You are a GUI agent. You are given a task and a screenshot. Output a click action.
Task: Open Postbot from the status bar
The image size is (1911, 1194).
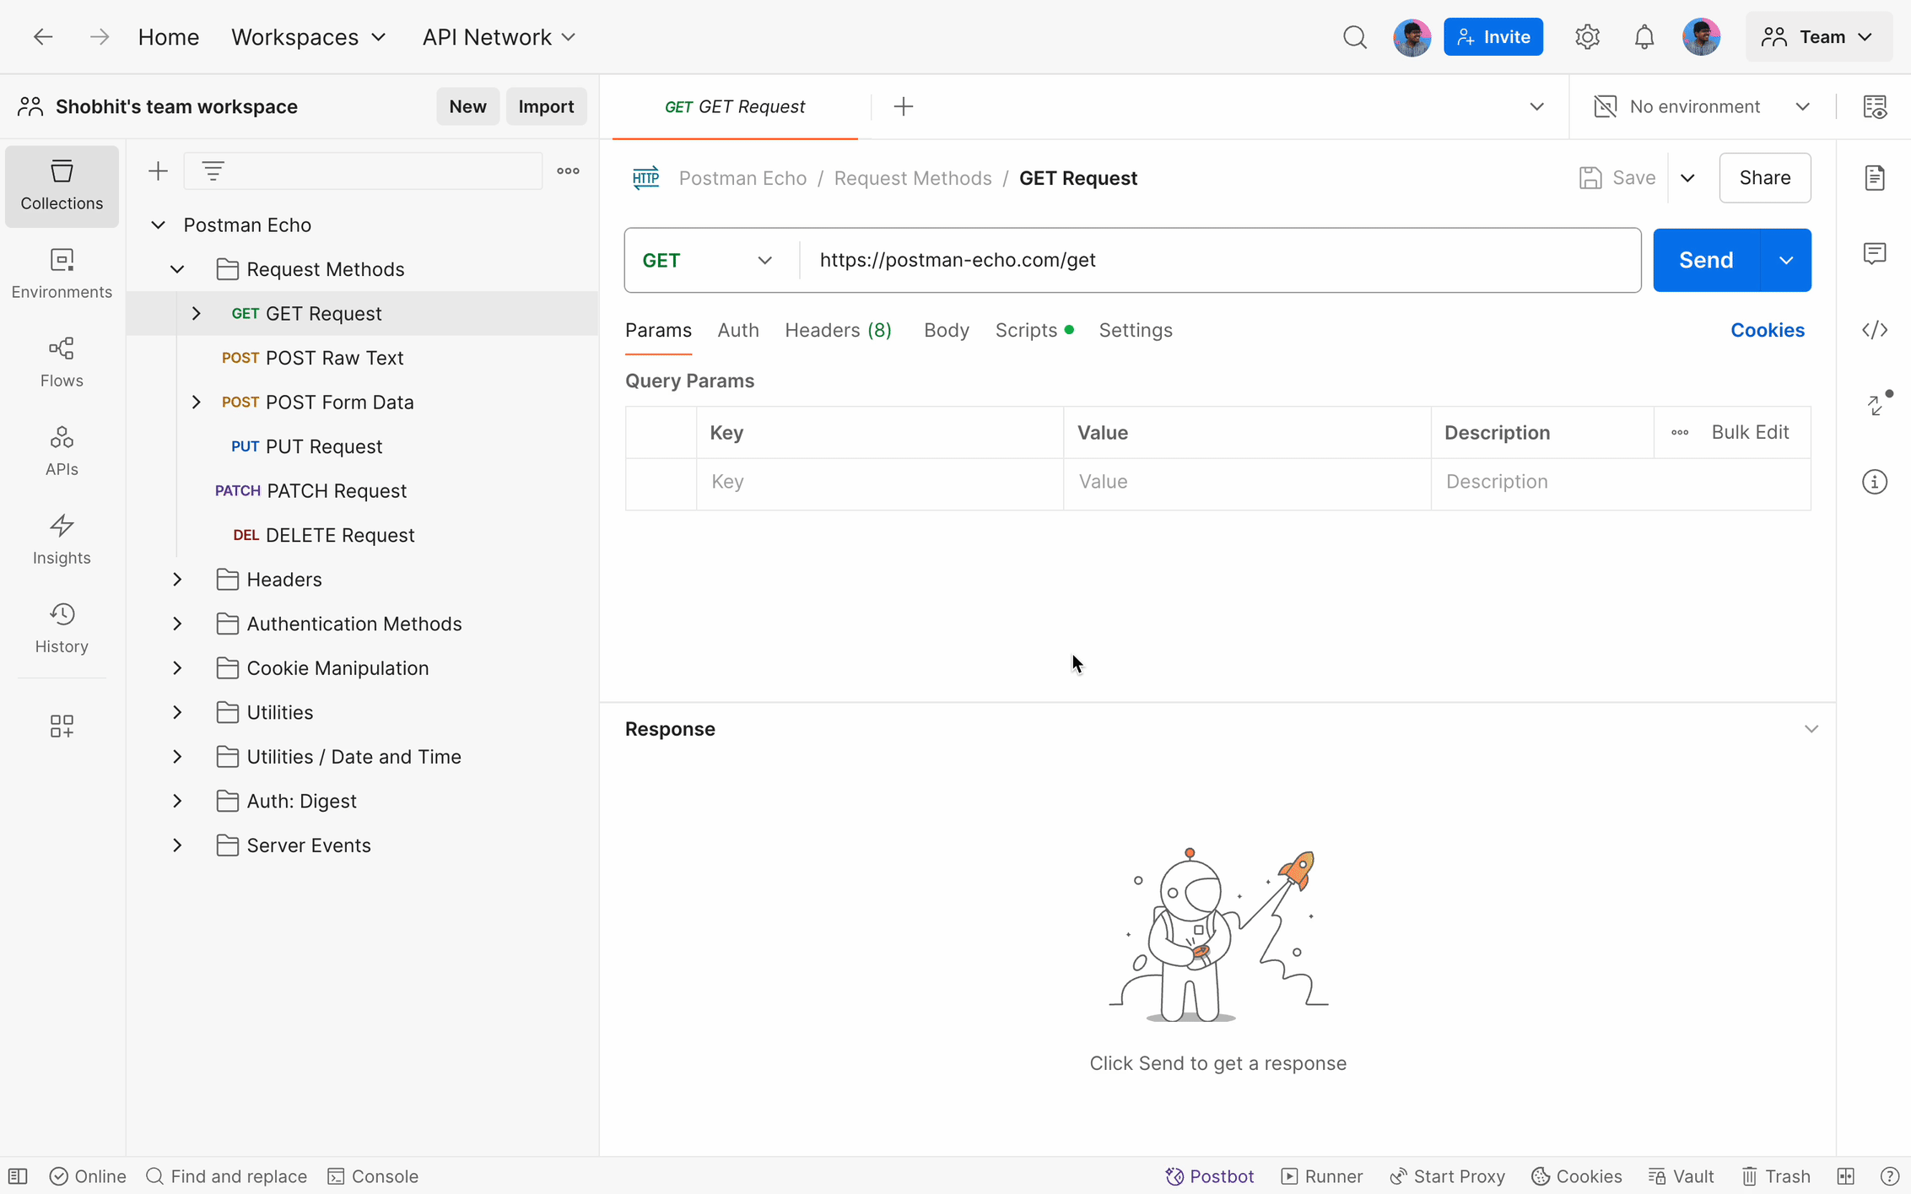tap(1208, 1175)
